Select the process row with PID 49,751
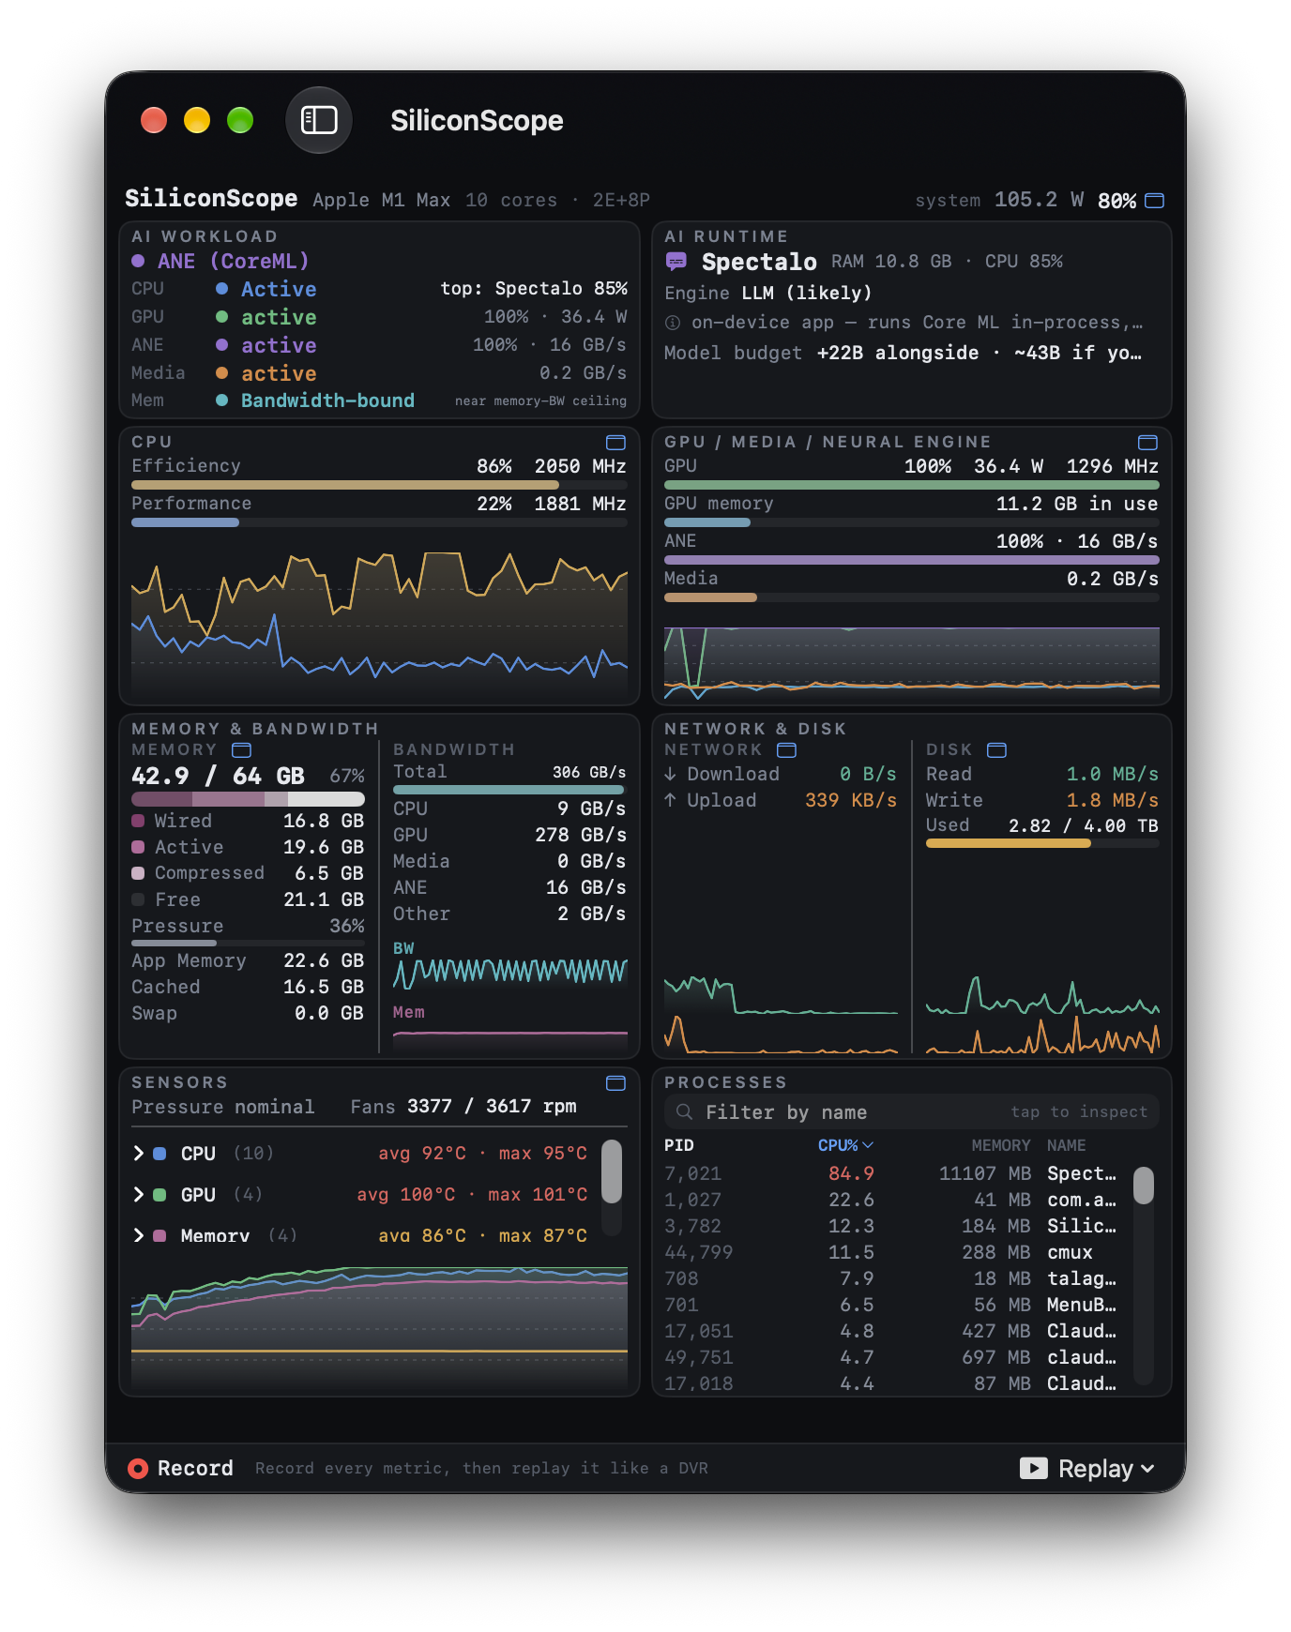The image size is (1291, 1632). pyautogui.click(x=891, y=1358)
